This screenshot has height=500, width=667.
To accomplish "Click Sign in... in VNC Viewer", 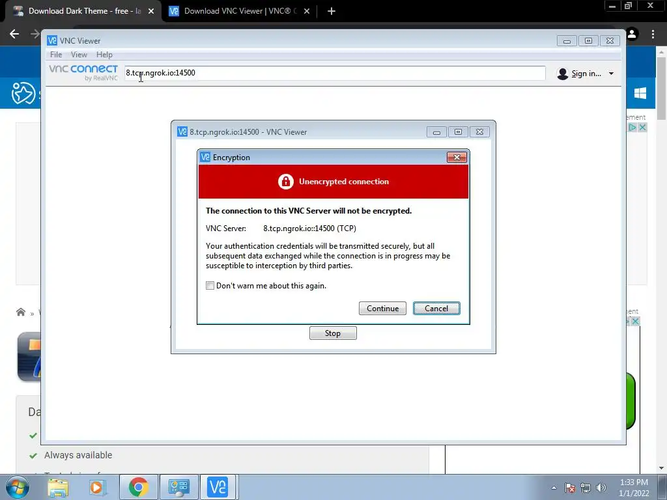I will coord(586,74).
